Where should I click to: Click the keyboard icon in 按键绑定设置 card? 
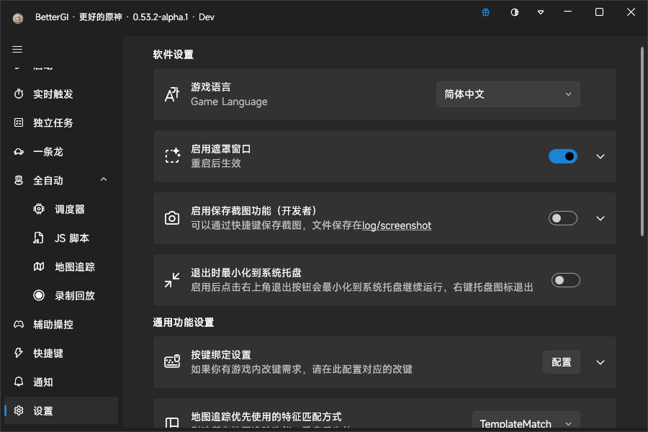172,361
